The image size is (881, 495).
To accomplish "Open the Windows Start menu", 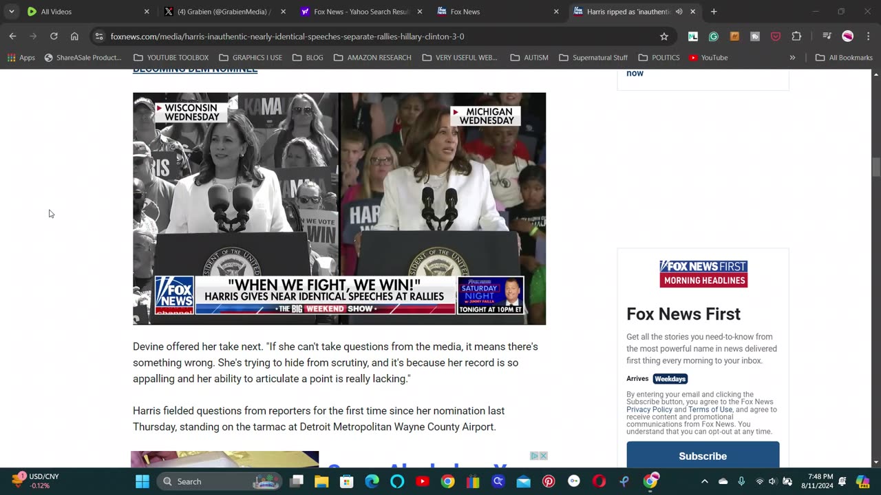I will click(x=142, y=481).
